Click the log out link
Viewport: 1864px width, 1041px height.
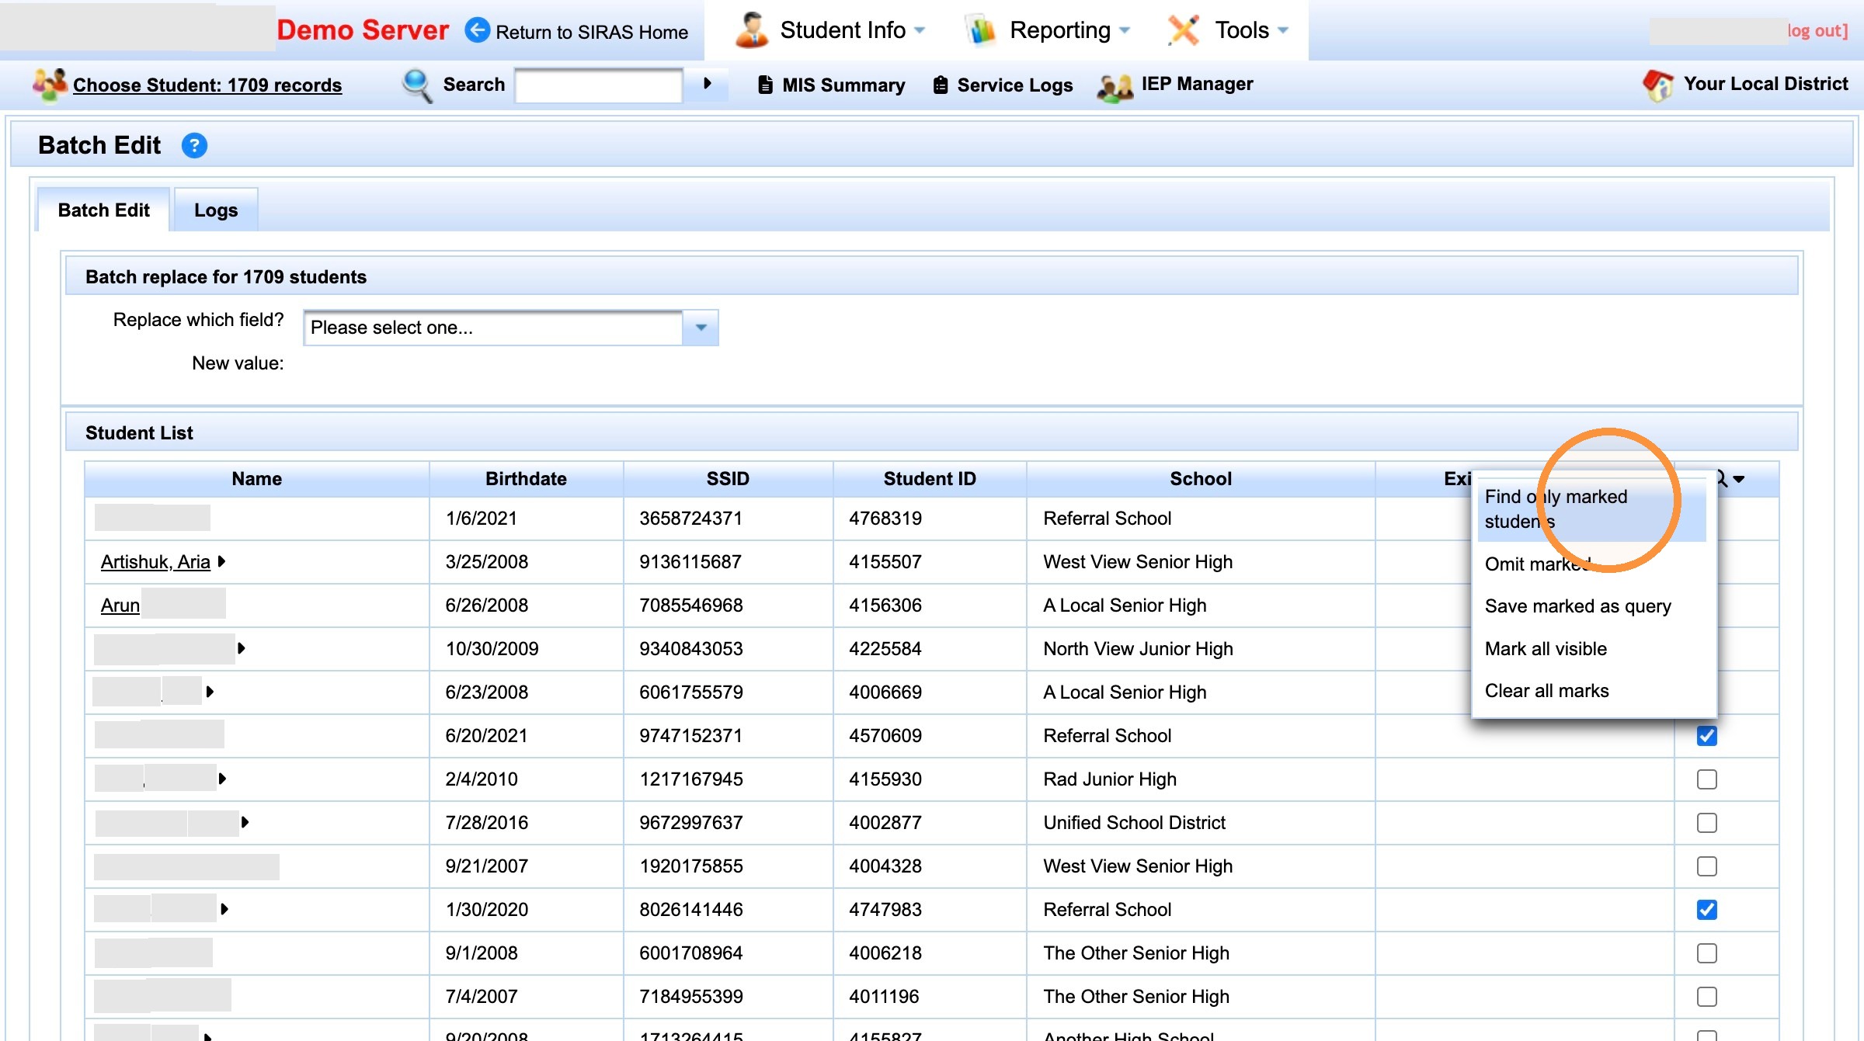[x=1817, y=31]
